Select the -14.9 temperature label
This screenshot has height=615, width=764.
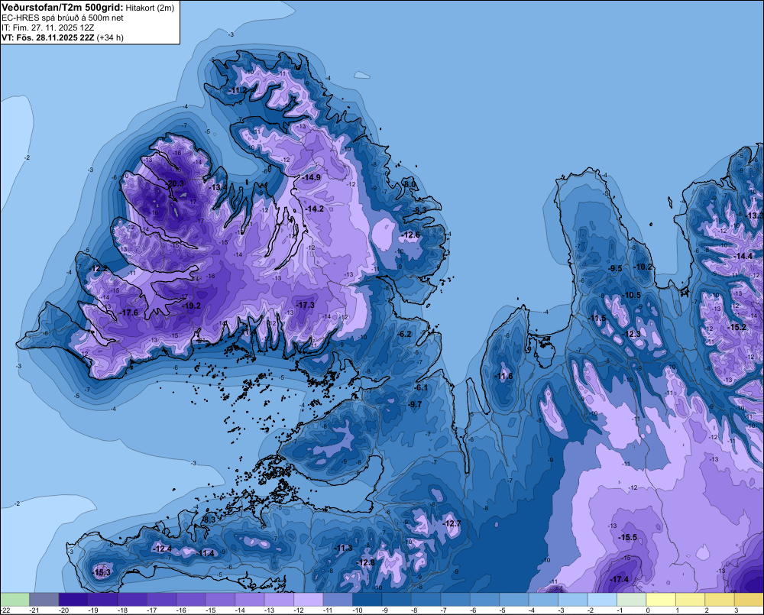coord(311,177)
